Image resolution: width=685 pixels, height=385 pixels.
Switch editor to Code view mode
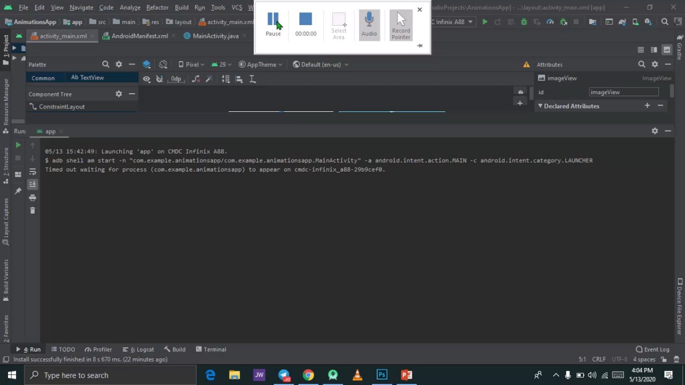tap(641, 50)
